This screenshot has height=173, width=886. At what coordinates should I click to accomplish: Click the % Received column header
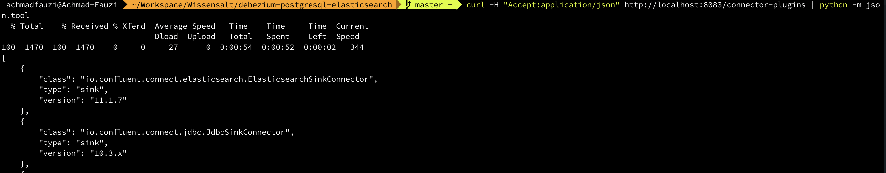click(85, 26)
